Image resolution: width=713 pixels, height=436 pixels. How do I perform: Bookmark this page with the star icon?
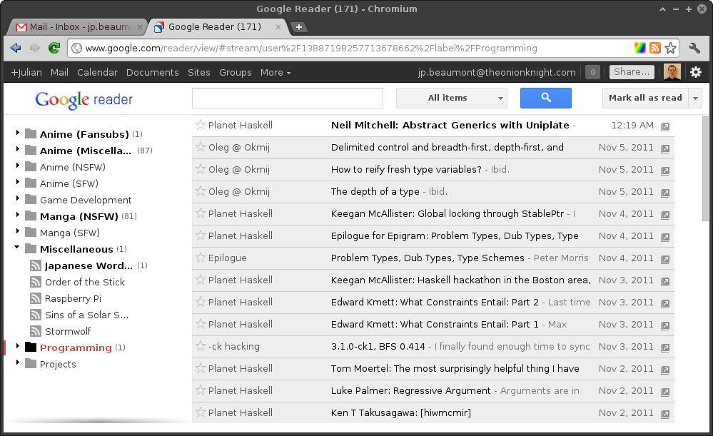click(670, 48)
